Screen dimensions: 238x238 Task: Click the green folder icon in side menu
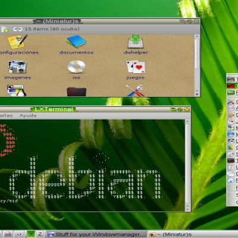[231, 92]
